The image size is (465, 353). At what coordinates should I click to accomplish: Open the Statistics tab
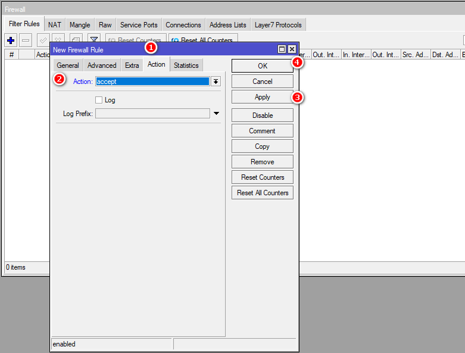(x=186, y=65)
